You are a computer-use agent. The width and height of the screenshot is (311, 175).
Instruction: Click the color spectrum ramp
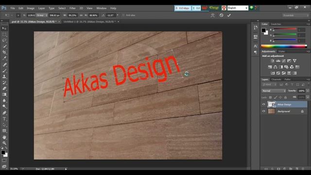click(x=284, y=47)
